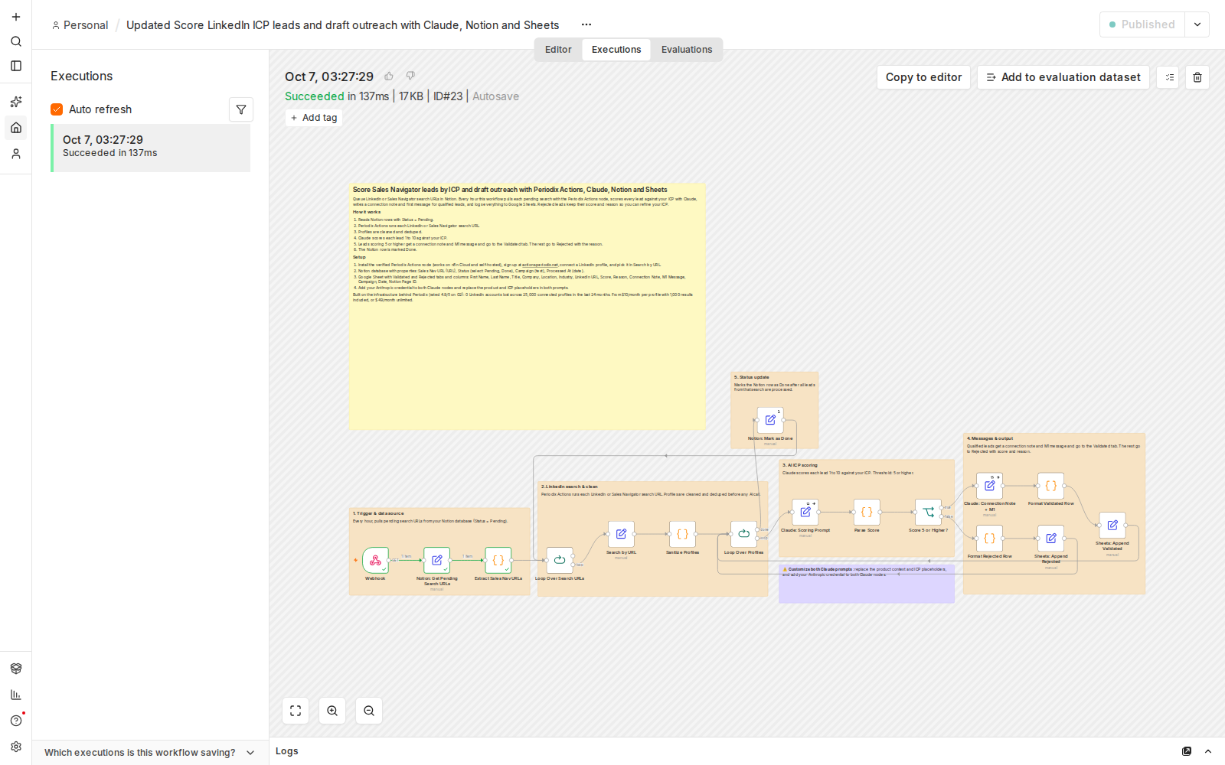Toggle the Auto refresh checkbox
Image resolution: width=1225 pixels, height=765 pixels.
point(57,109)
